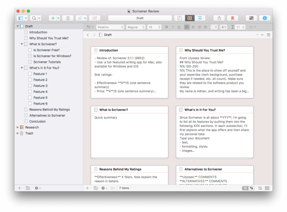Open binder footer gear menu
The height and width of the screenshot is (212, 287).
click(38, 188)
